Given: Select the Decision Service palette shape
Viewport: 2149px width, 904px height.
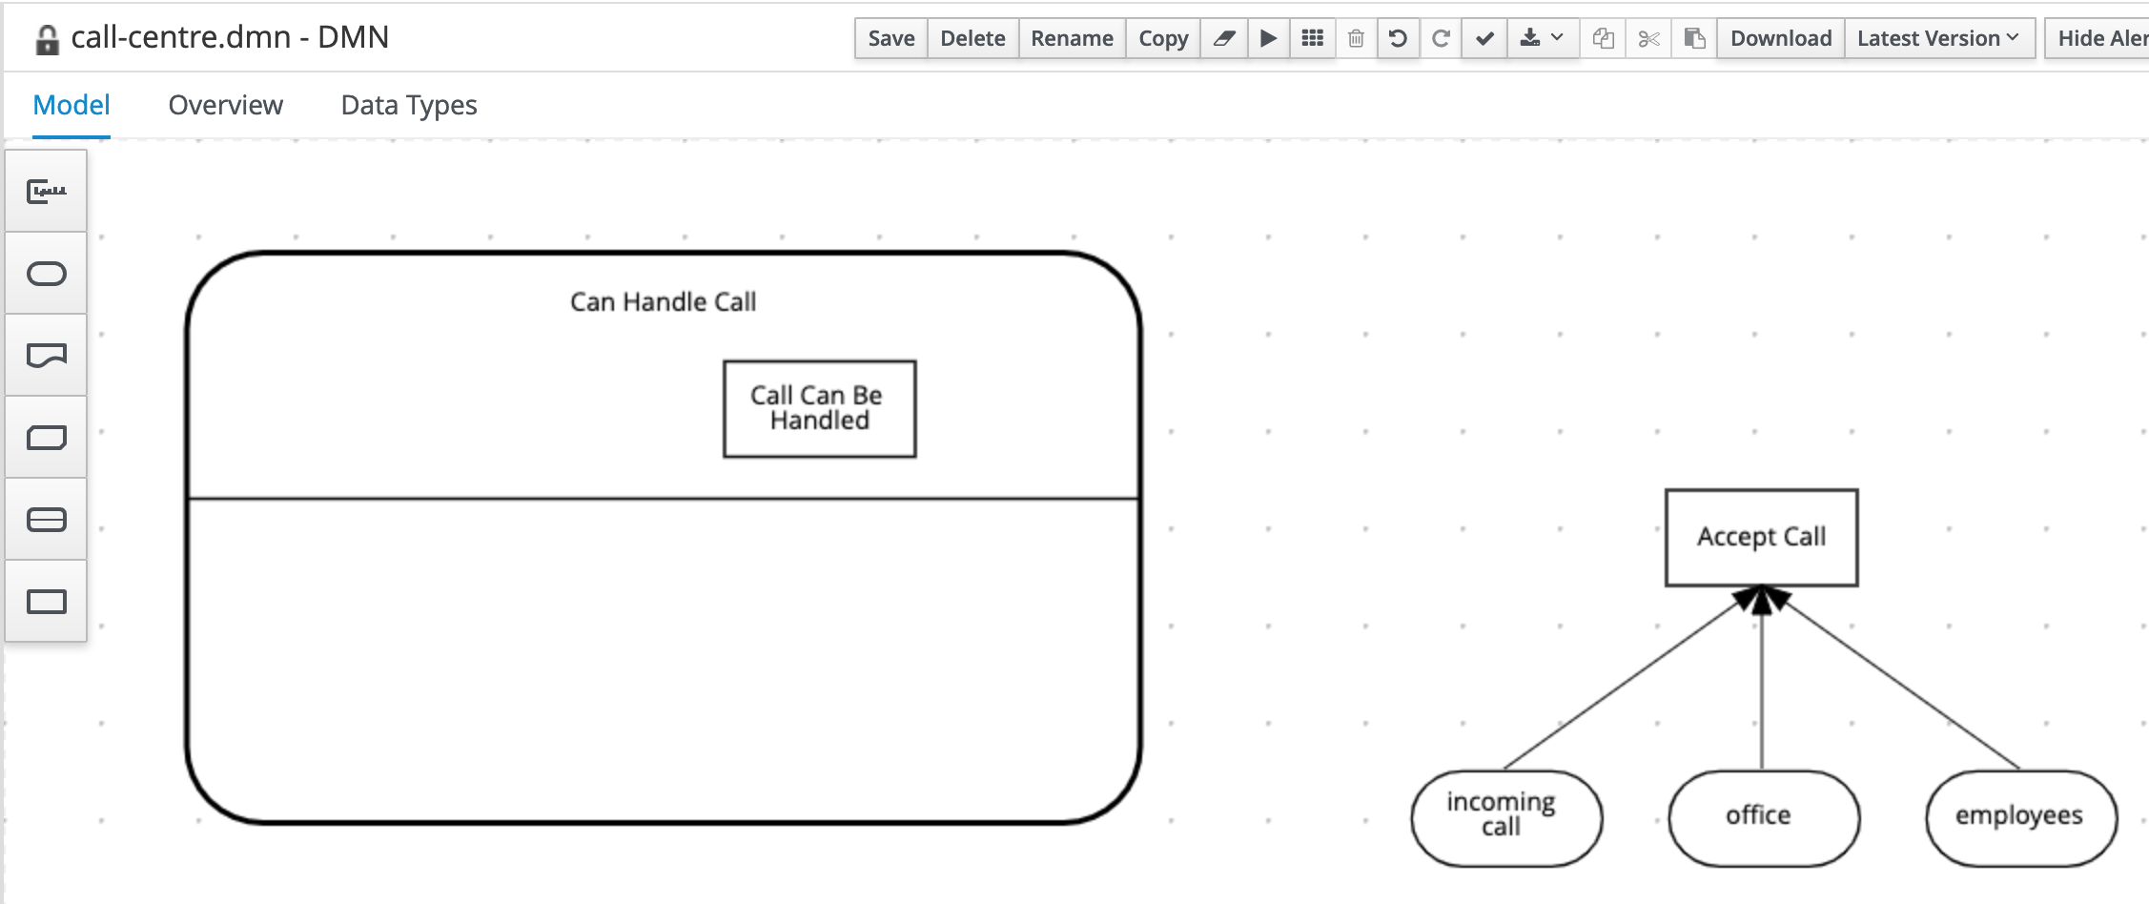Looking at the screenshot, I should click(46, 520).
